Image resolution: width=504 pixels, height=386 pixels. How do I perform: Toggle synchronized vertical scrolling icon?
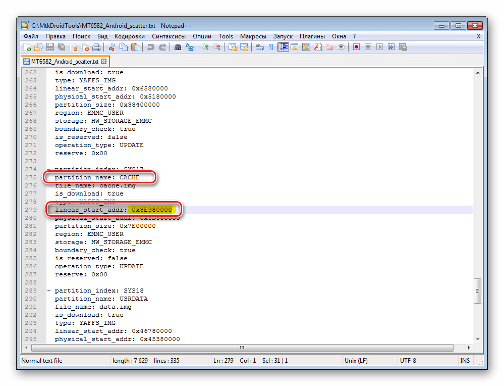pyautogui.click(x=233, y=47)
